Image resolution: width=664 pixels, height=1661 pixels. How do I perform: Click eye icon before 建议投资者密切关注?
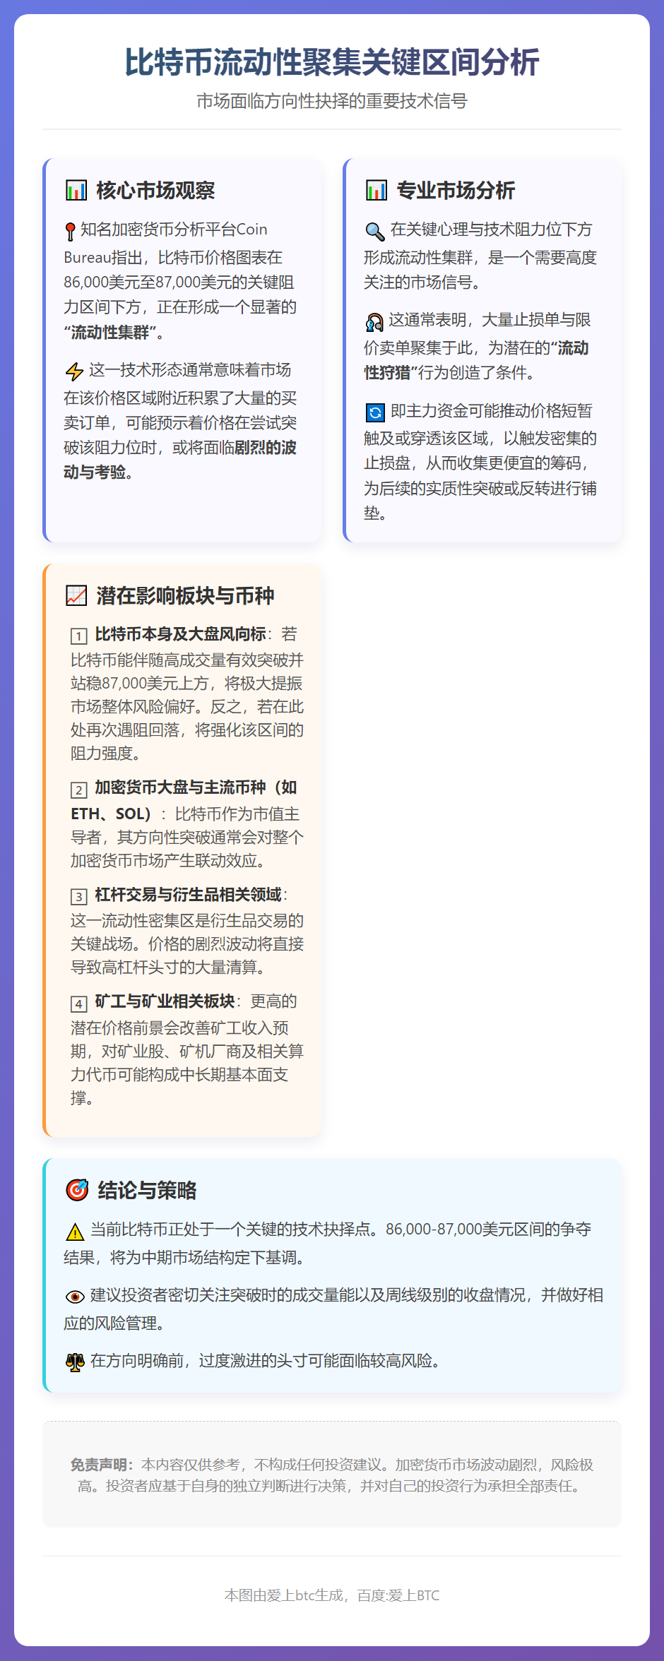click(x=75, y=1297)
